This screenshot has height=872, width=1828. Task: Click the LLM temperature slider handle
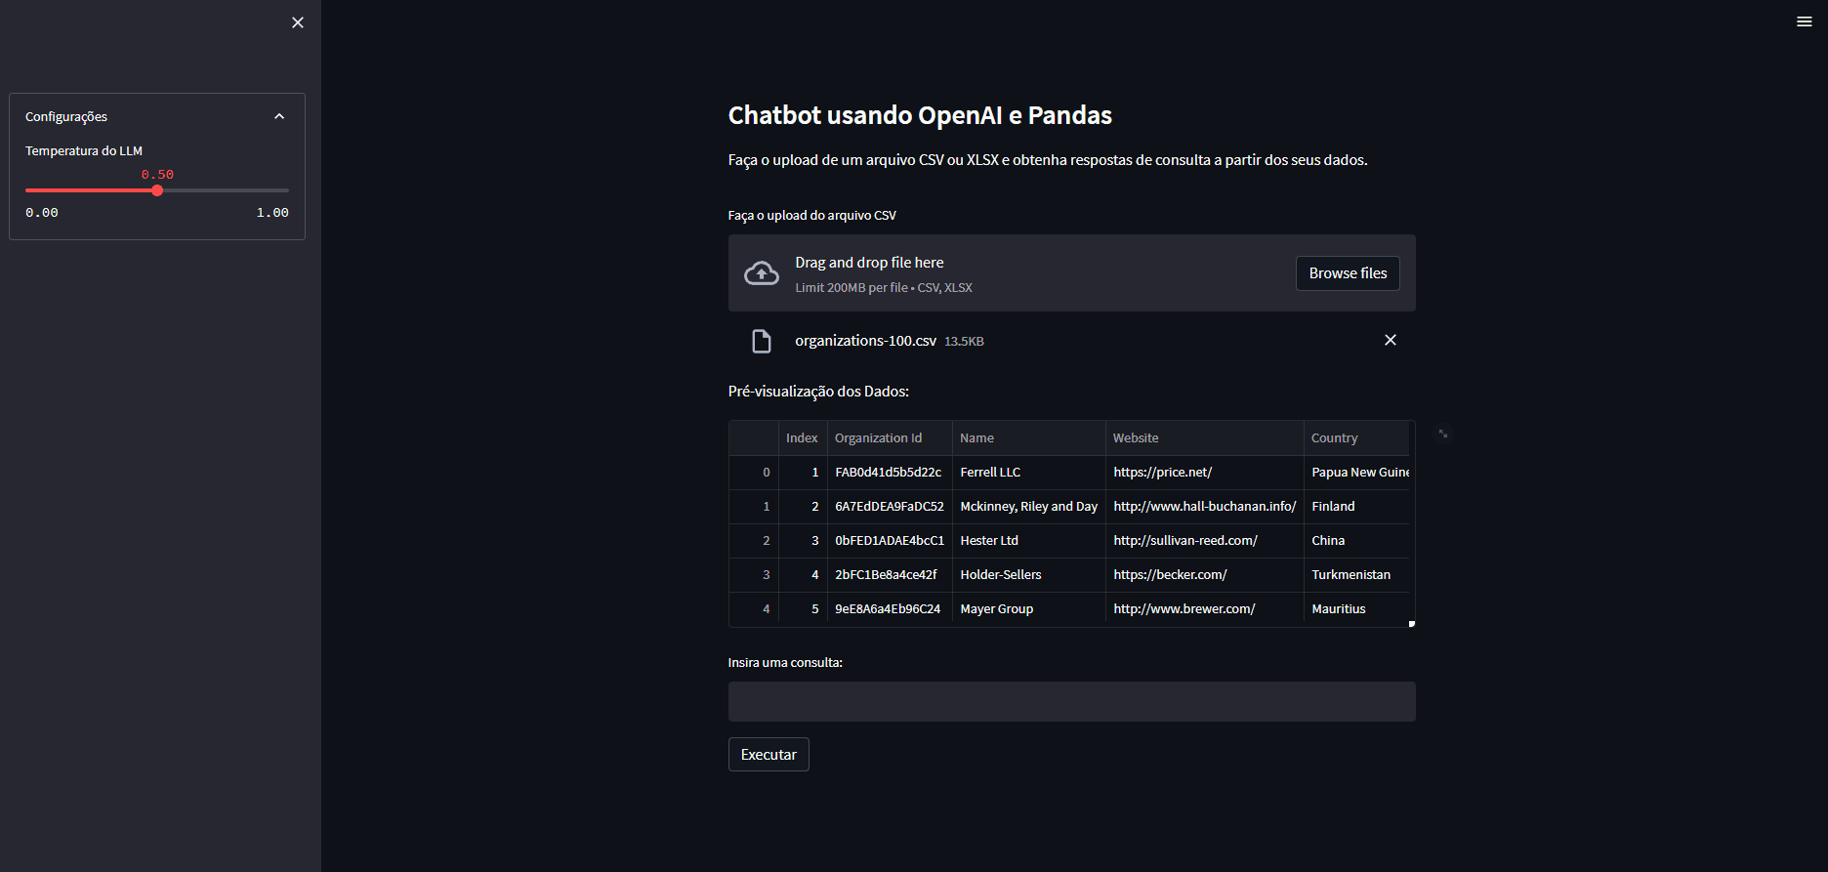(157, 190)
